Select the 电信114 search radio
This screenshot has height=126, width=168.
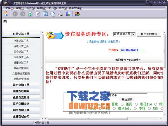pos(136,104)
